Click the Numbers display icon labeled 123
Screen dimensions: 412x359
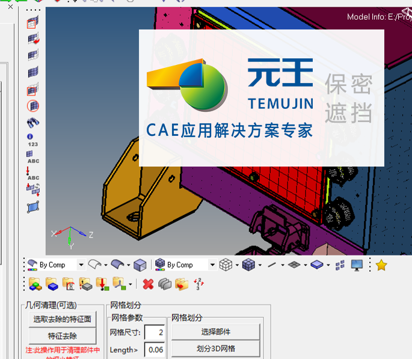(x=32, y=140)
